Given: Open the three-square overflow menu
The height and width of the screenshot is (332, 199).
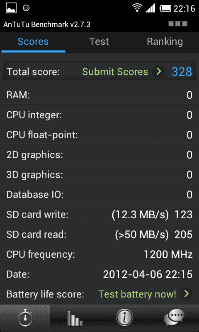Looking at the screenshot, I should 178,24.
